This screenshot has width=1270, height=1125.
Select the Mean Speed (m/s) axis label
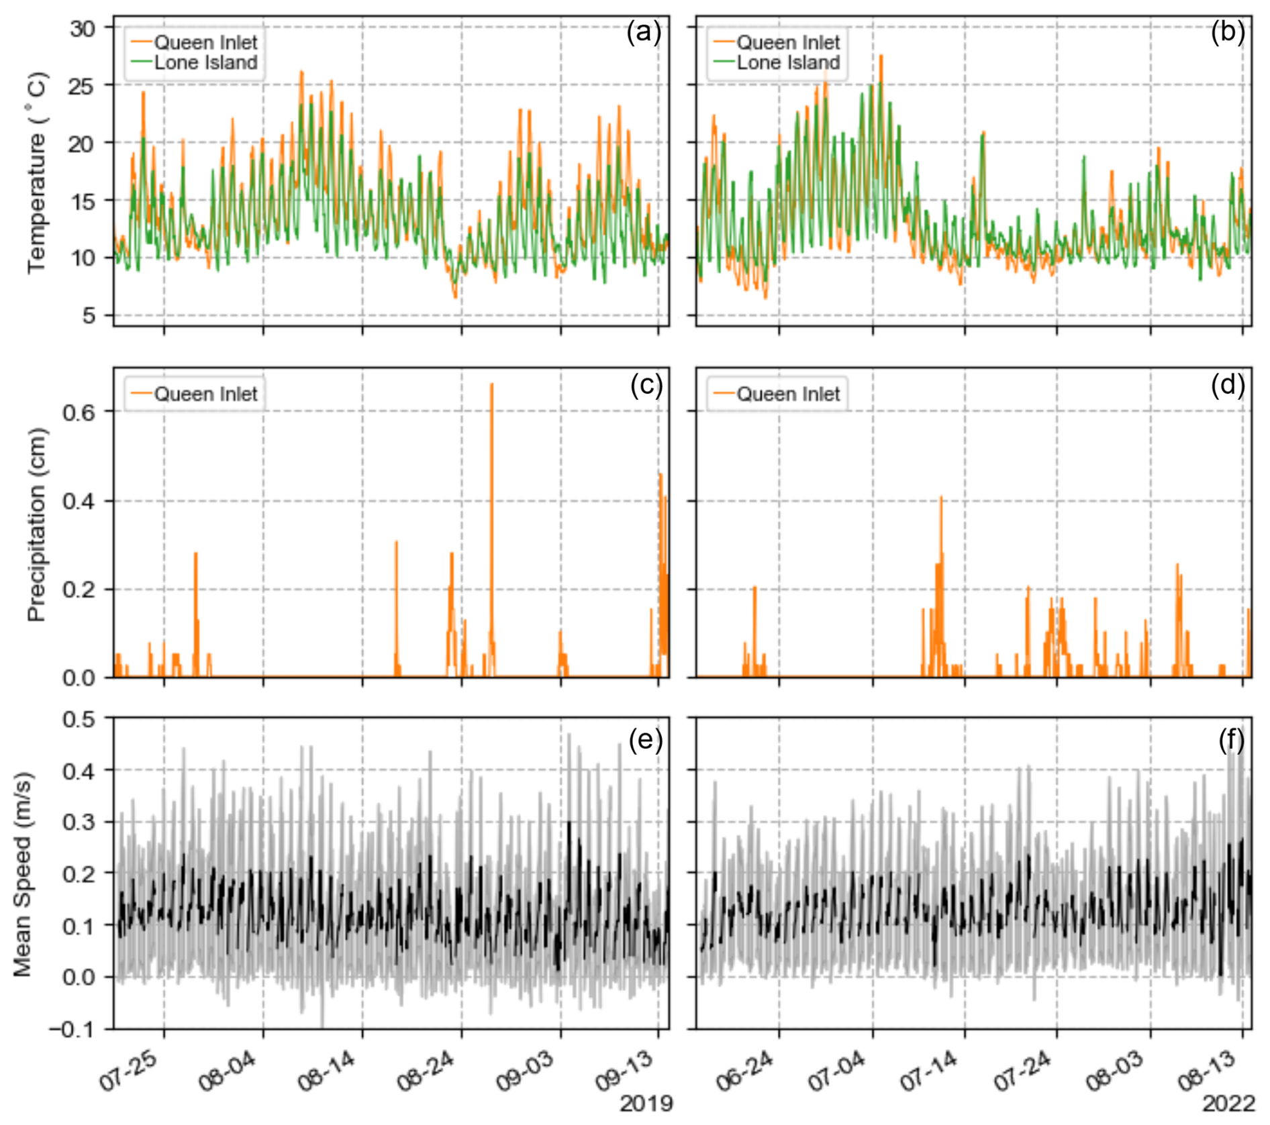point(23,875)
